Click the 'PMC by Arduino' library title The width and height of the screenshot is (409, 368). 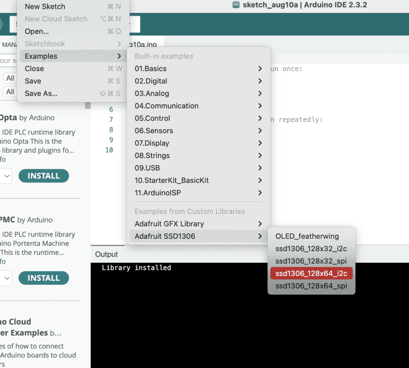click(26, 220)
